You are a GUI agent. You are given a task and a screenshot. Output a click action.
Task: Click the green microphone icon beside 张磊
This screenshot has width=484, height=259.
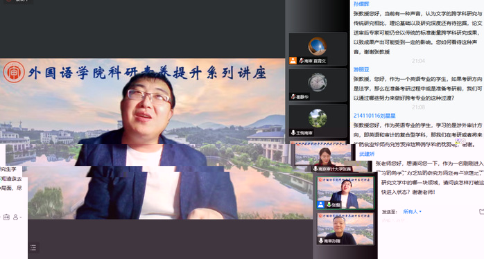click(x=329, y=205)
